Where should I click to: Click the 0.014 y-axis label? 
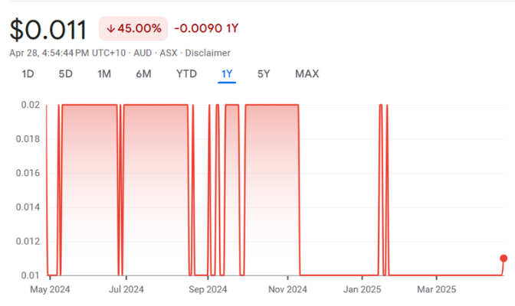(x=28, y=207)
